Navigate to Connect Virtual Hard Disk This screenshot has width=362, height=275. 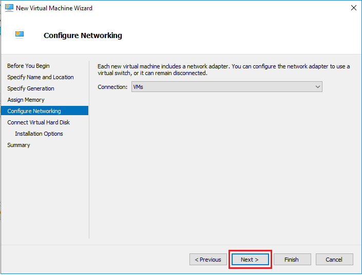39,122
